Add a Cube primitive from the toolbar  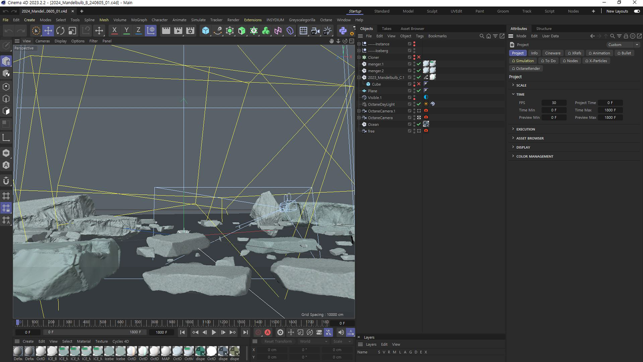click(x=205, y=31)
